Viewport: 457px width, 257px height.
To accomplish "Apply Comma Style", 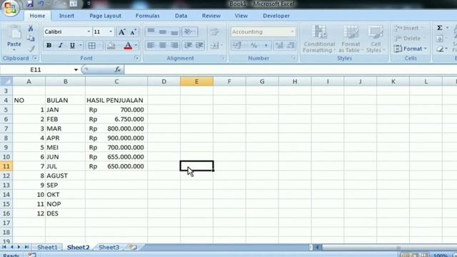I will (266, 45).
